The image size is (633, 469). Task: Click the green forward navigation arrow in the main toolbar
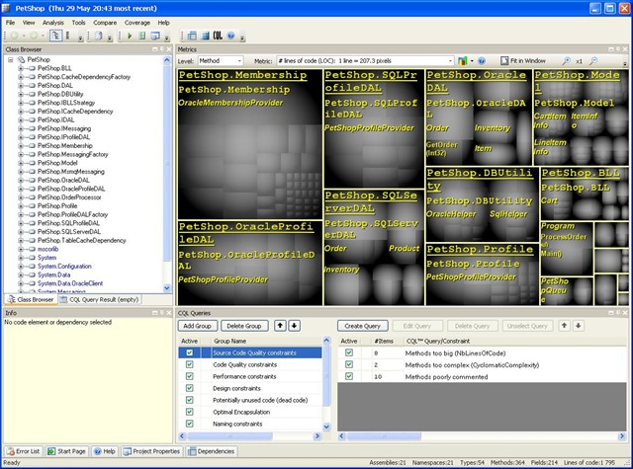click(x=34, y=36)
